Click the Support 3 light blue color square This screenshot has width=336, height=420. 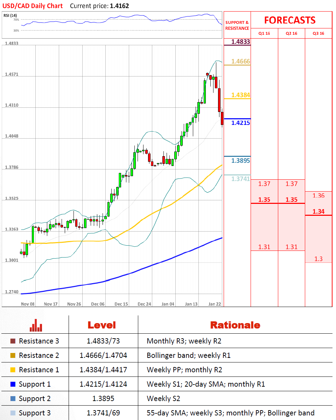pos(13,413)
